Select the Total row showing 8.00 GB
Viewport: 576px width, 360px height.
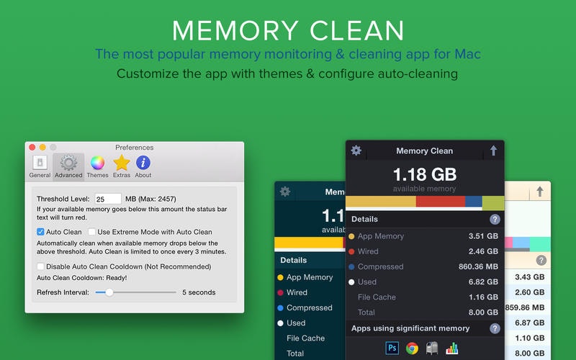[425, 312]
